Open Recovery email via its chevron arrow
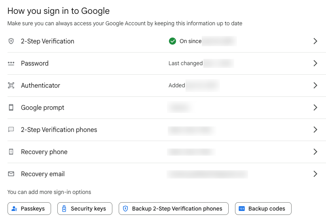 (x=315, y=174)
